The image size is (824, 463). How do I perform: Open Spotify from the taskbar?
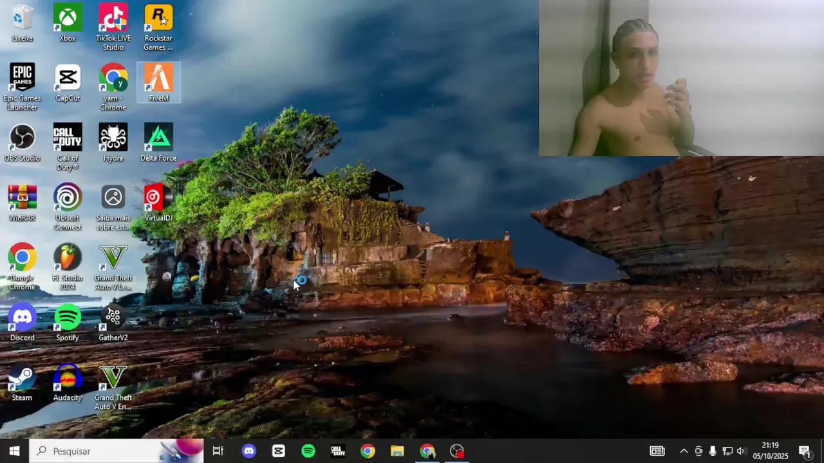308,451
